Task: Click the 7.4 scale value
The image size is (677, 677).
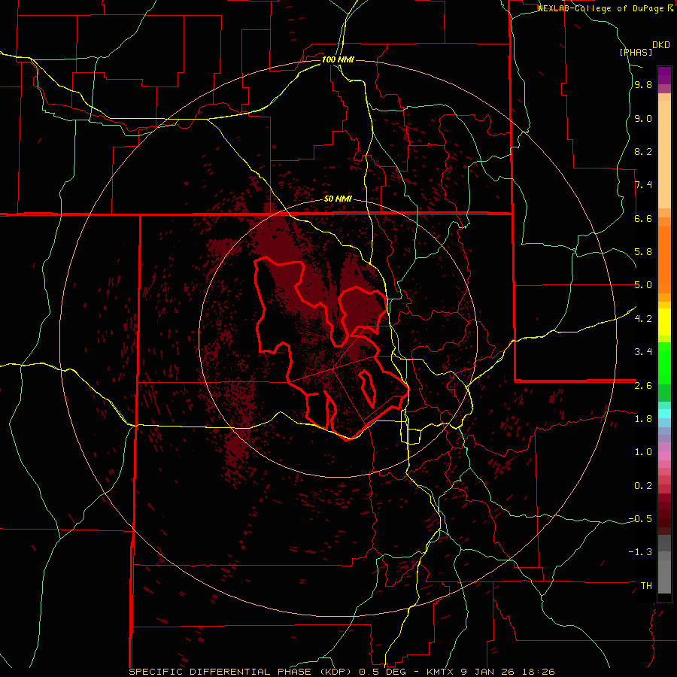Action: click(643, 185)
